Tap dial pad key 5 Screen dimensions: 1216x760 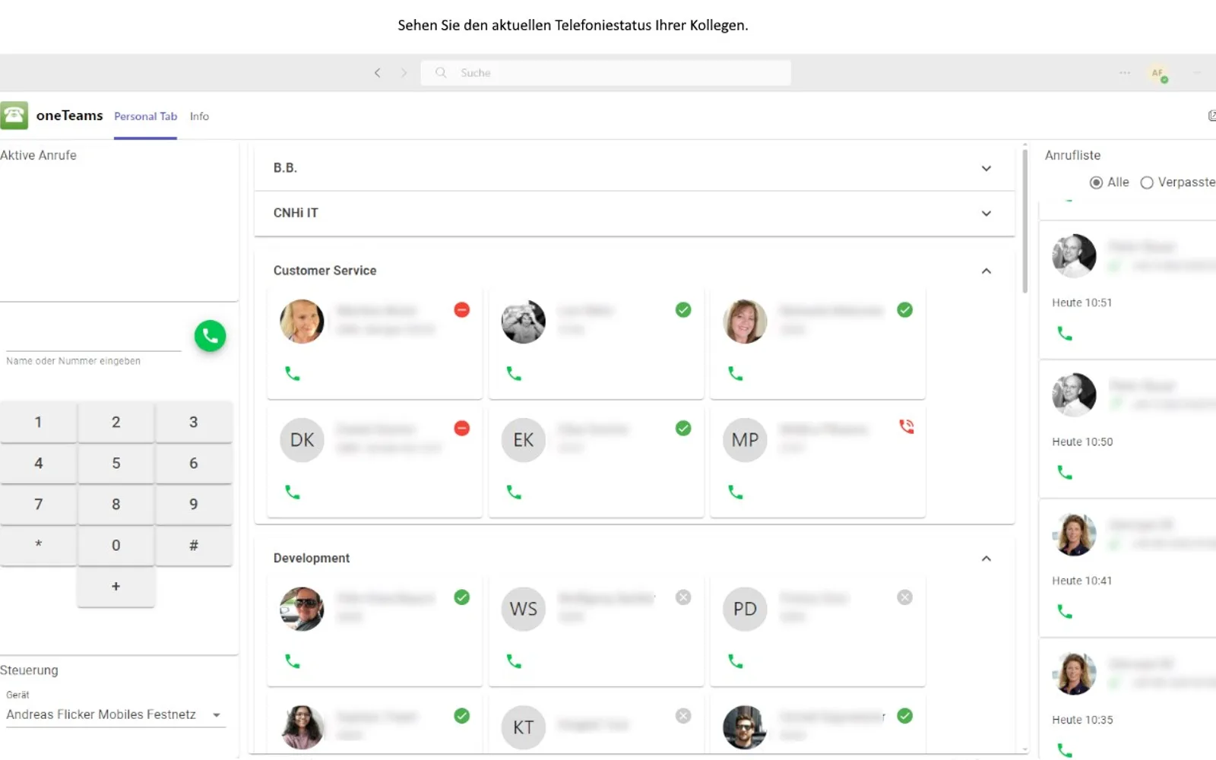pos(116,463)
